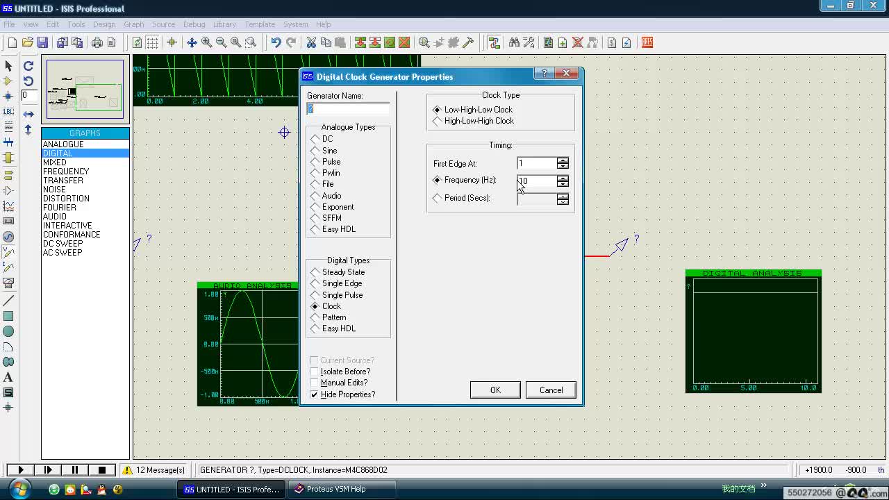
Task: Click the Zoom In magnifier icon
Action: click(x=206, y=42)
